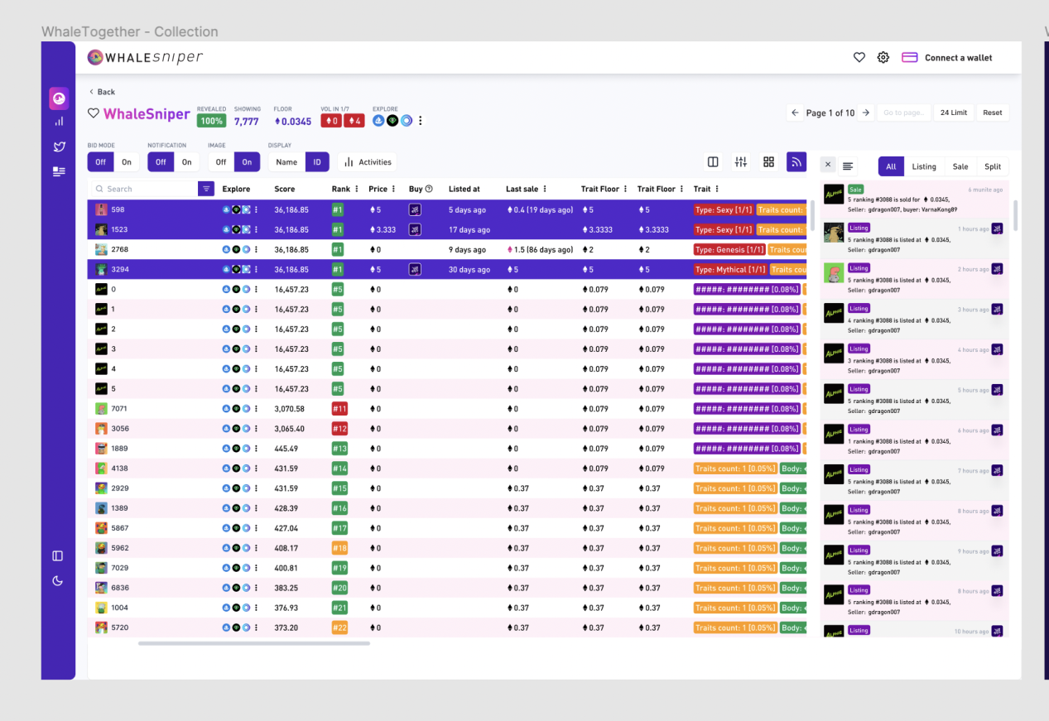
Task: Click buy icon on 5 hours ago listing
Action: 997,390
